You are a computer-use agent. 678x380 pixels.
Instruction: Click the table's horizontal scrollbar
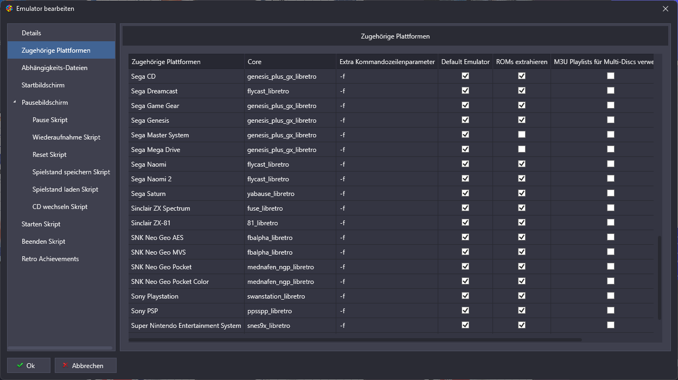pos(355,340)
